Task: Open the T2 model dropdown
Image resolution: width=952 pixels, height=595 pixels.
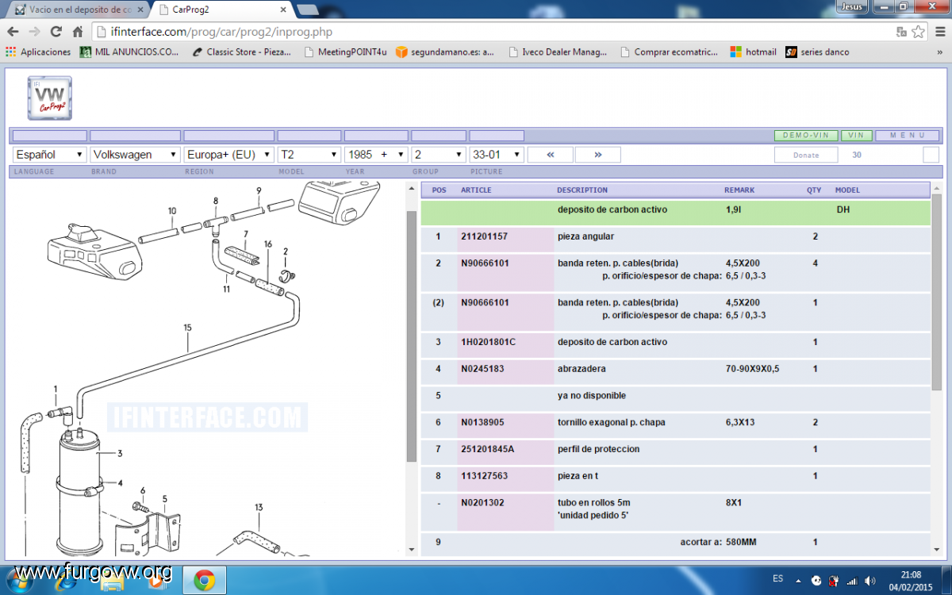Action: click(309, 155)
